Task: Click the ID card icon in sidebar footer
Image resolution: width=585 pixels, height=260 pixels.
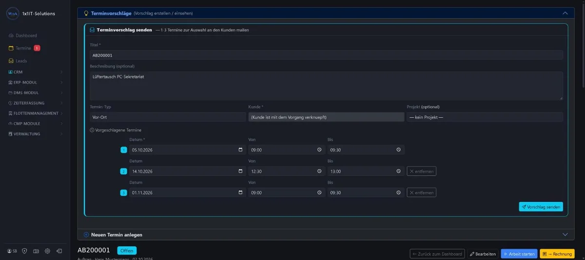Action: point(36,251)
